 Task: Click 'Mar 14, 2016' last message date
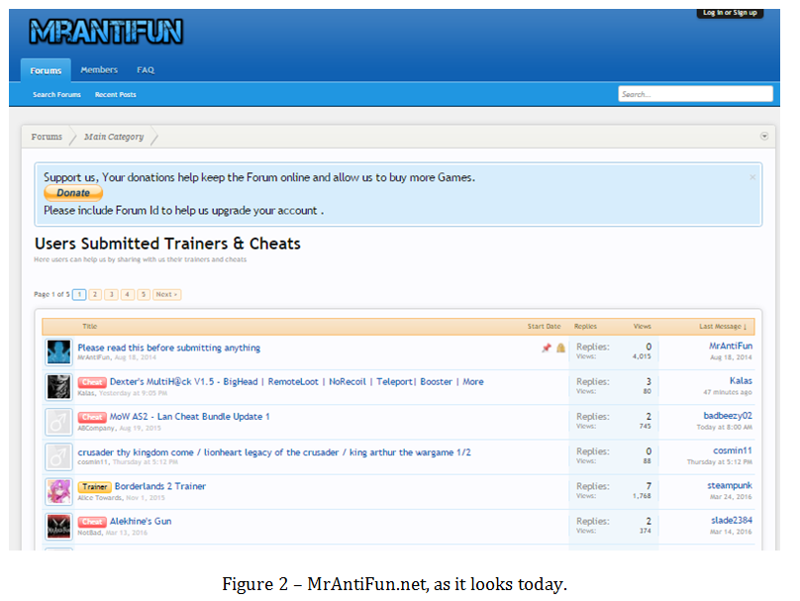[x=731, y=532]
